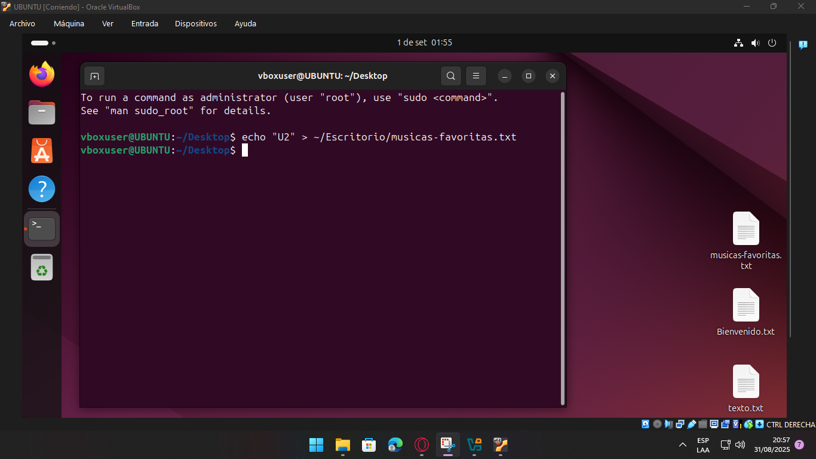Launch Microsoft Store from the taskbar
Viewport: 816px width, 459px height.
[x=369, y=445]
